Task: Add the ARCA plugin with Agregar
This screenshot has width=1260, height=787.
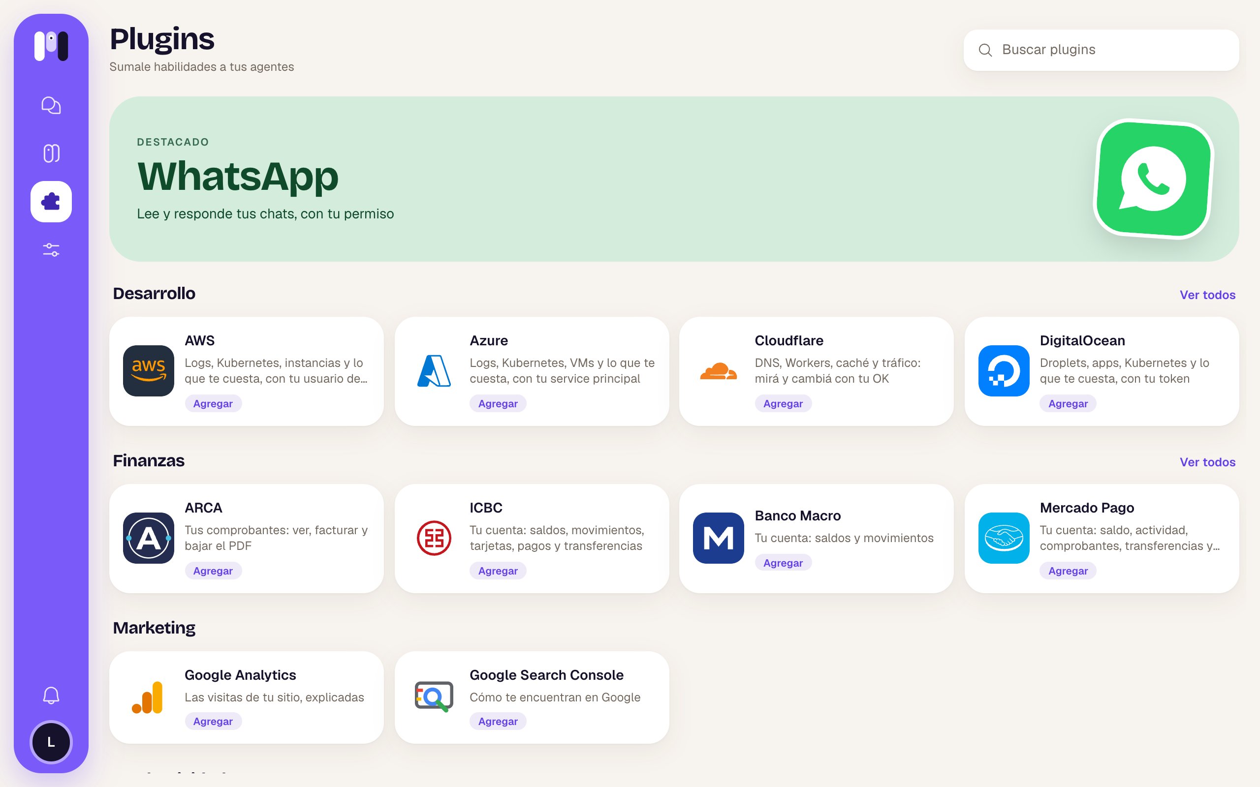Action: (x=213, y=571)
